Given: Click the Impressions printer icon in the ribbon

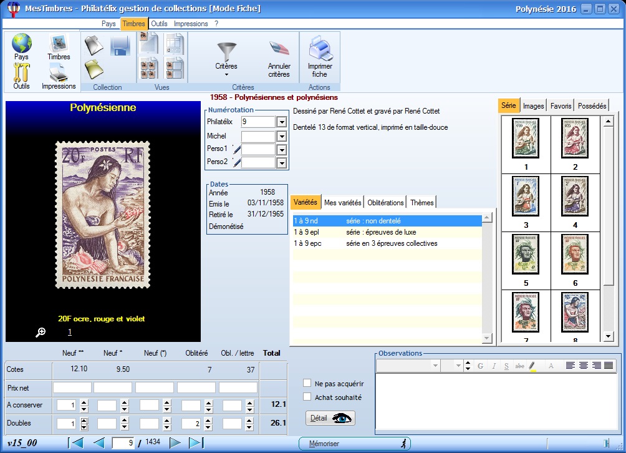Looking at the screenshot, I should click(x=59, y=73).
